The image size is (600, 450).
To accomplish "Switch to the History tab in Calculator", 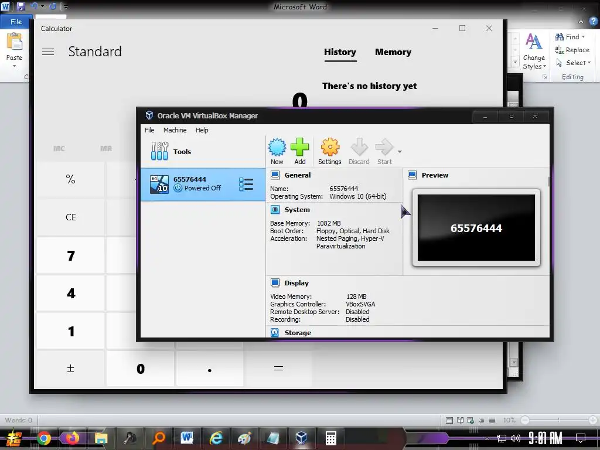I will pyautogui.click(x=340, y=52).
